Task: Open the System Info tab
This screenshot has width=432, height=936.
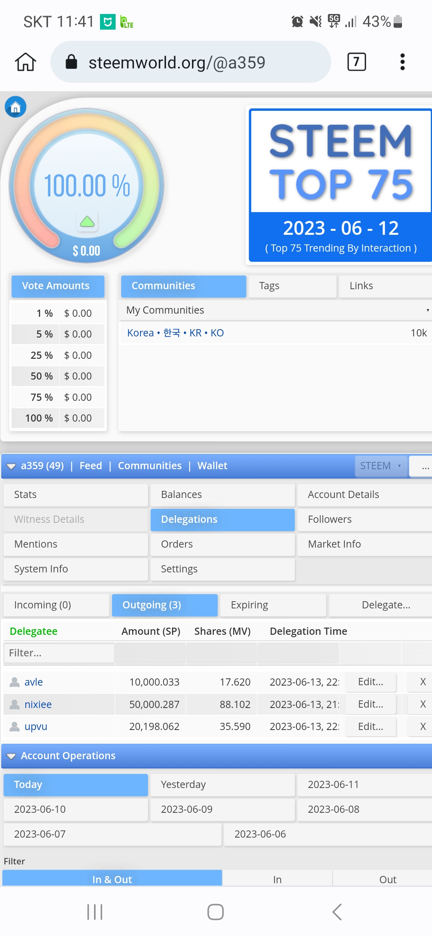Action: (76, 569)
